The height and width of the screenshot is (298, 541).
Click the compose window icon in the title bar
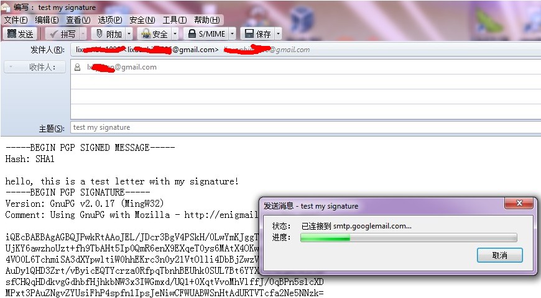6,7
